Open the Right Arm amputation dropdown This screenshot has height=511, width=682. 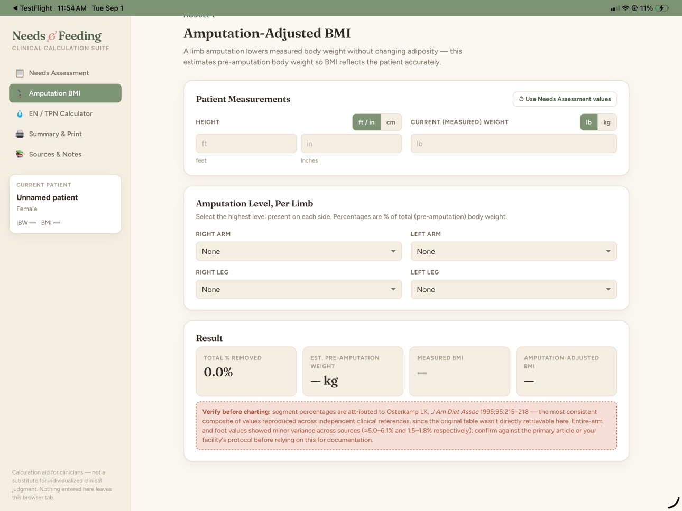[x=299, y=251]
